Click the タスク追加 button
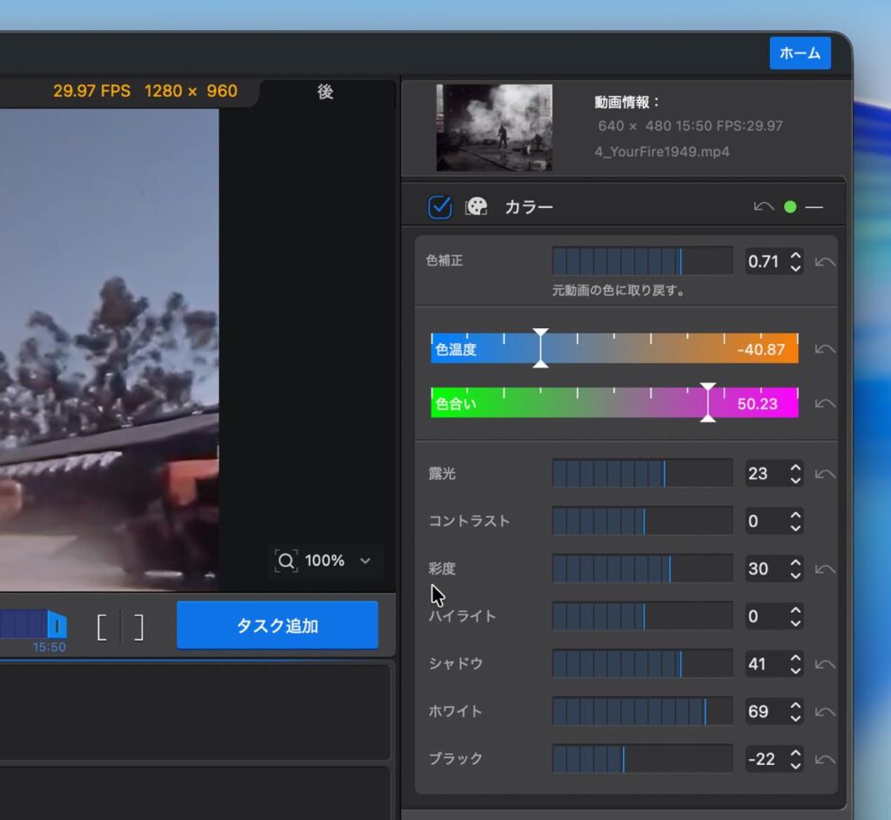The width and height of the screenshot is (891, 820). 278,625
